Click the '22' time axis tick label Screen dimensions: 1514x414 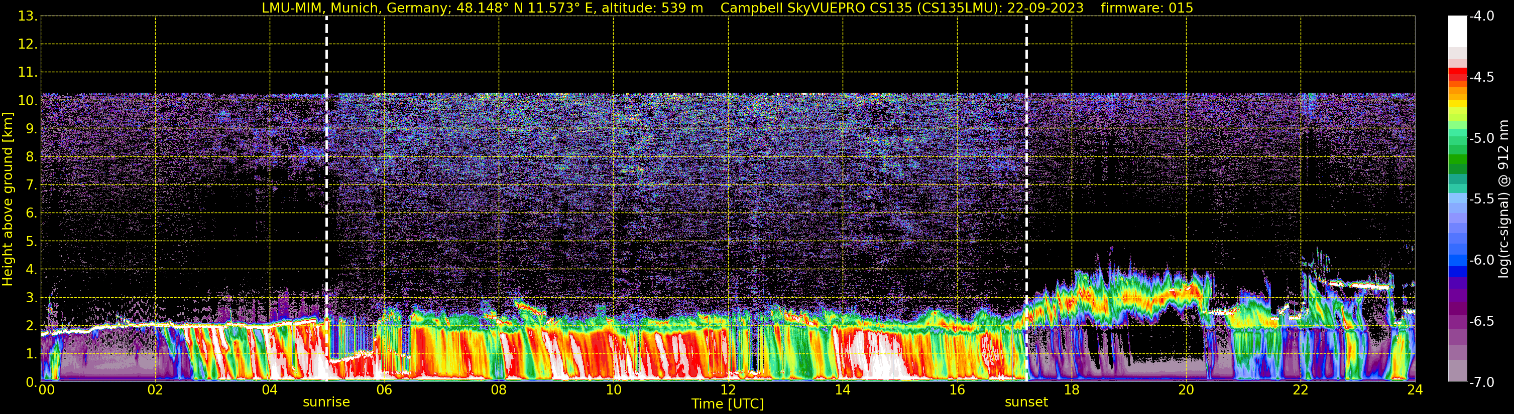pyautogui.click(x=1301, y=390)
